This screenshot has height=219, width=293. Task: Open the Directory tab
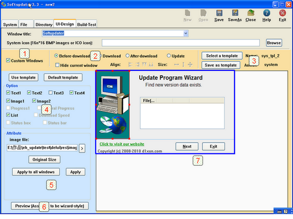[44, 25]
